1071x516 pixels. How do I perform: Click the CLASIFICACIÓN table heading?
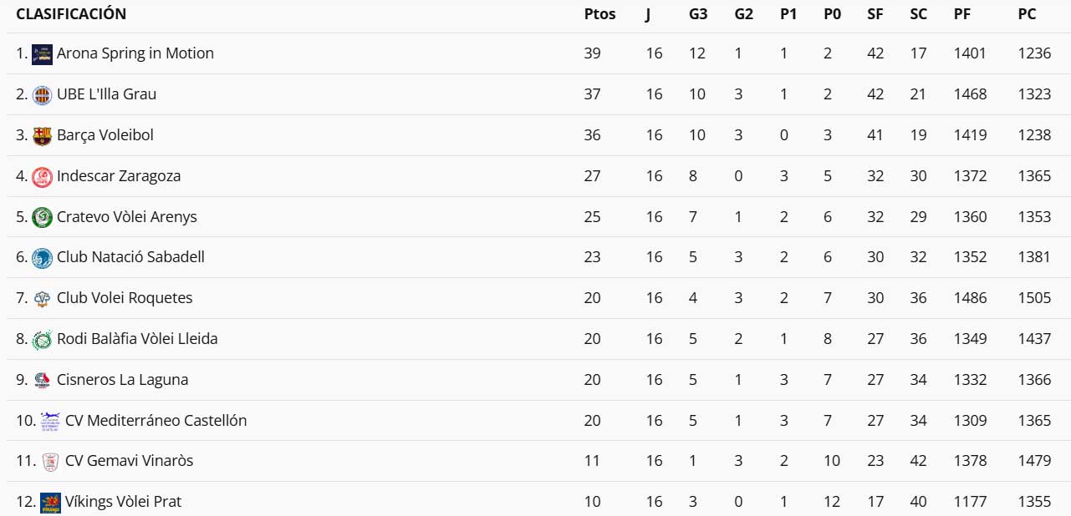pos(71,14)
